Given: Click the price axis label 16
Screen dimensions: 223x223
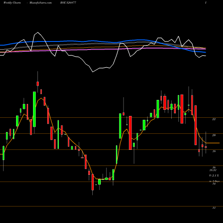Looking at the screenshot, I should 214,167.
